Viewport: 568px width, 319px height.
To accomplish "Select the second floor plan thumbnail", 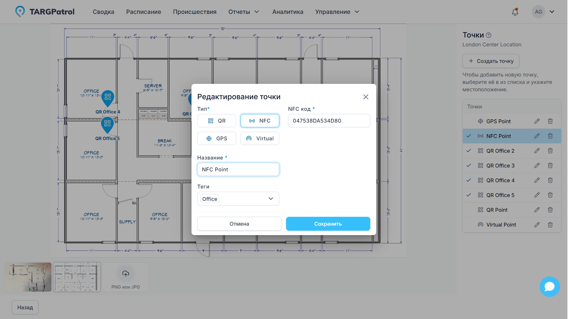I will (x=77, y=277).
